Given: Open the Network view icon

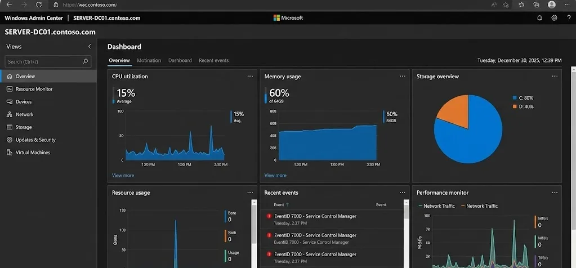Looking at the screenshot, I should click(10, 114).
